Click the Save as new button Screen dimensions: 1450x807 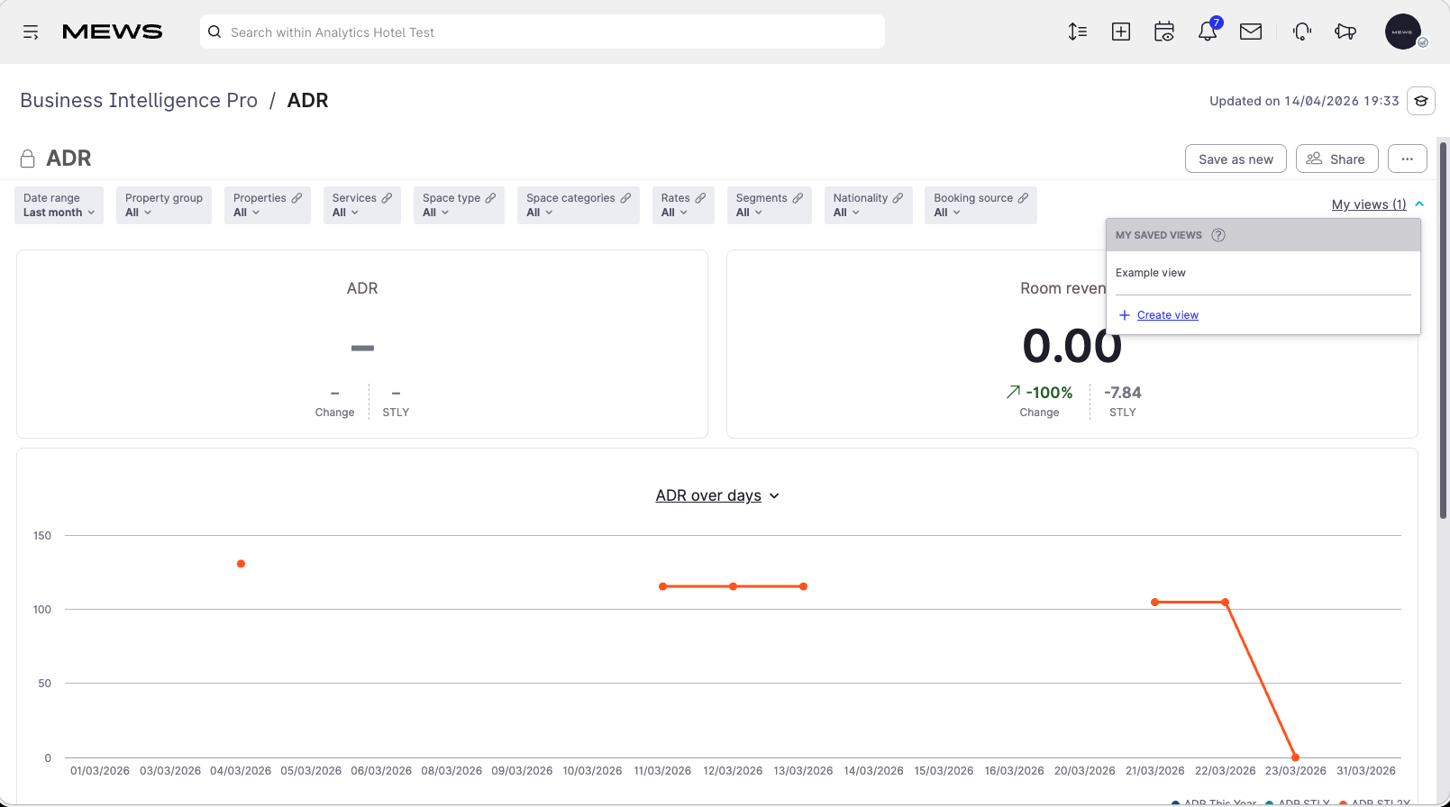1236,159
